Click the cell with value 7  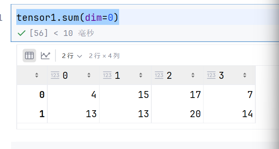[x=229, y=95]
